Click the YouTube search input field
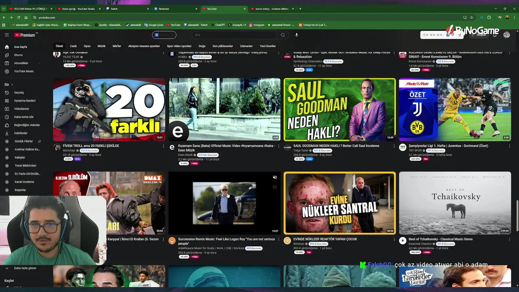 click(234, 35)
